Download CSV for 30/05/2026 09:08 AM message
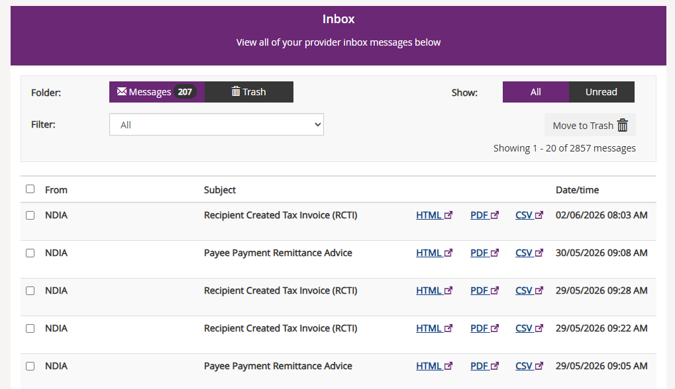 [x=529, y=253]
